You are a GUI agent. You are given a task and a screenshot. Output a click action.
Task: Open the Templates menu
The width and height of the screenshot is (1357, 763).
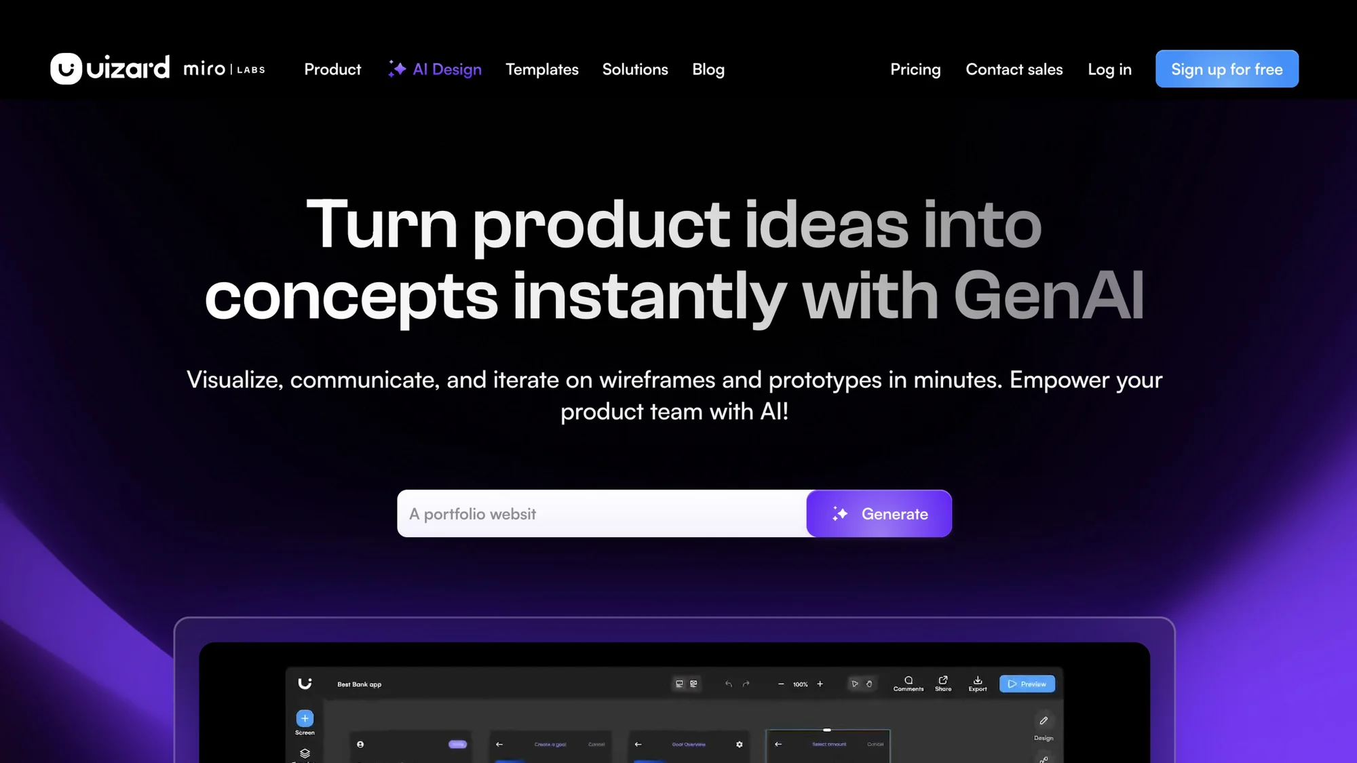541,69
